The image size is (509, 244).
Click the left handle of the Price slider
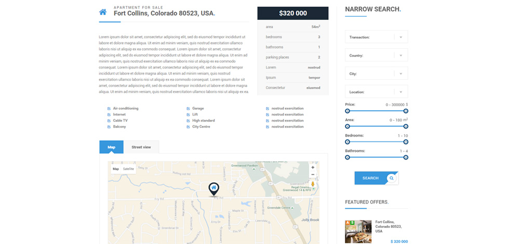click(x=347, y=111)
